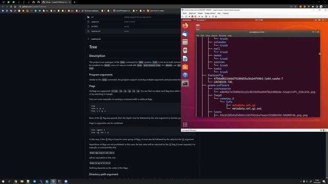Click the Directory path argument heading
328x184 pixels.
104,174
